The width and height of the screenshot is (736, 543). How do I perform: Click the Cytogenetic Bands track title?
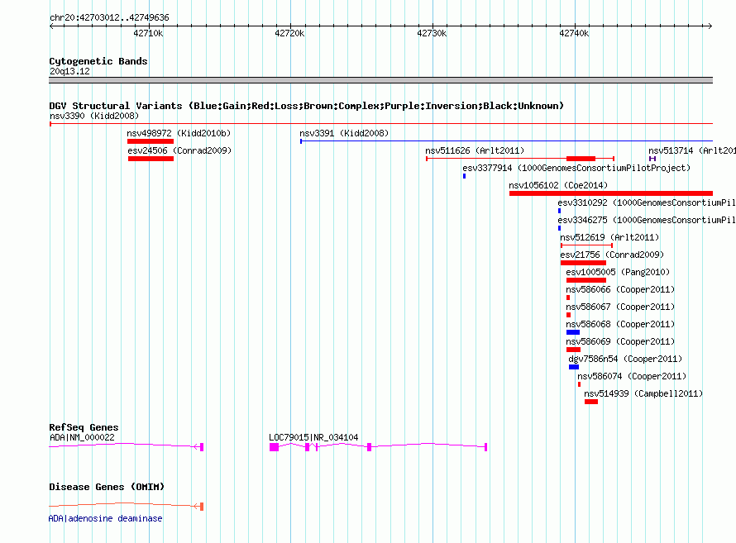[x=98, y=61]
